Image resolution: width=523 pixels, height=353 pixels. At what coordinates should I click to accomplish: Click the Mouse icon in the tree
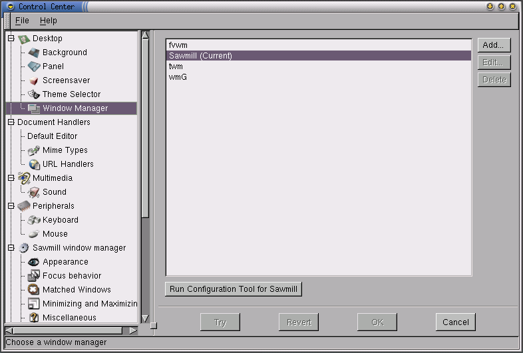pyautogui.click(x=34, y=234)
